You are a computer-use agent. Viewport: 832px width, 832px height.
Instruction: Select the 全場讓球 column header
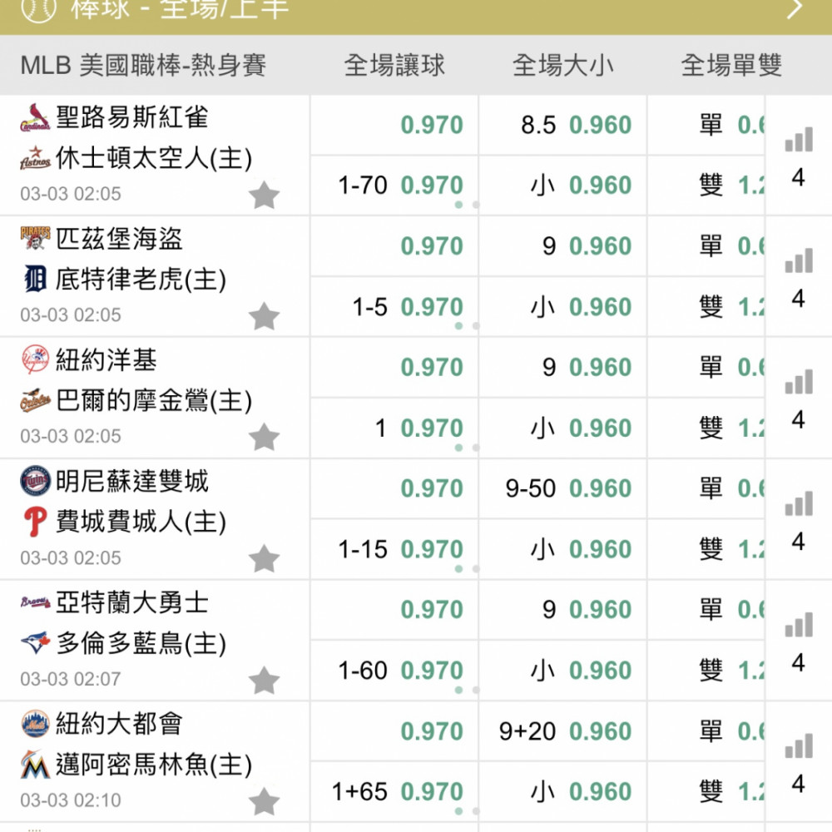pyautogui.click(x=394, y=65)
